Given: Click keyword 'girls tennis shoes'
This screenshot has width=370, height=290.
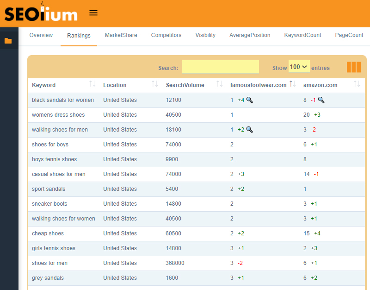Looking at the screenshot, I should click(x=54, y=248).
